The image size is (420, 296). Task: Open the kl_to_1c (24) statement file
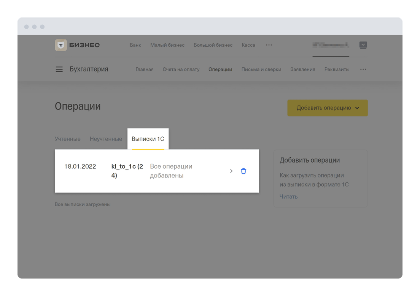[x=127, y=171]
